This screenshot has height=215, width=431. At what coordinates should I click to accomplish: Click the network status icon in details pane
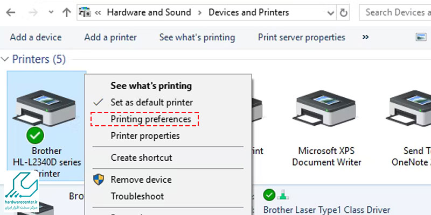tap(282, 195)
